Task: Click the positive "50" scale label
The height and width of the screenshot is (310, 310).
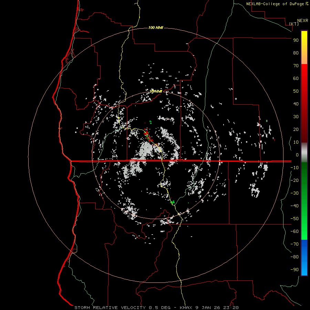Action: pos(296,91)
